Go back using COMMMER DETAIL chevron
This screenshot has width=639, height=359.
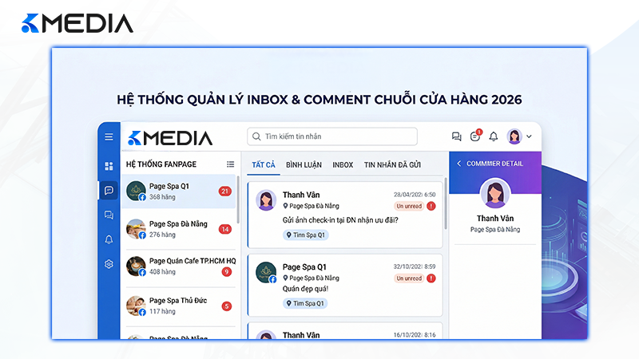458,164
